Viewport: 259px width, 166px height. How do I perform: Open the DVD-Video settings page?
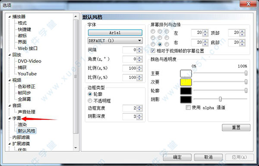click(29, 61)
